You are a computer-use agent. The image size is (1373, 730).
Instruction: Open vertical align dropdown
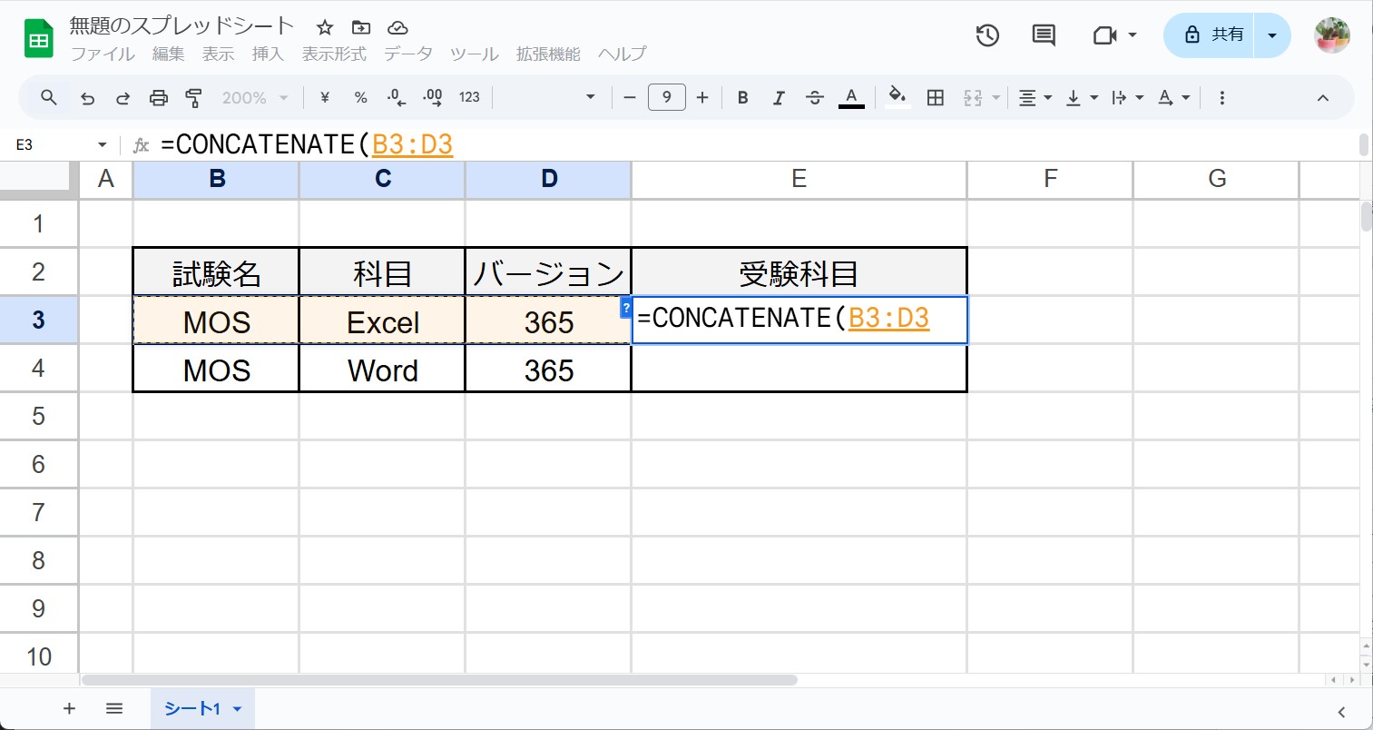tap(1081, 97)
